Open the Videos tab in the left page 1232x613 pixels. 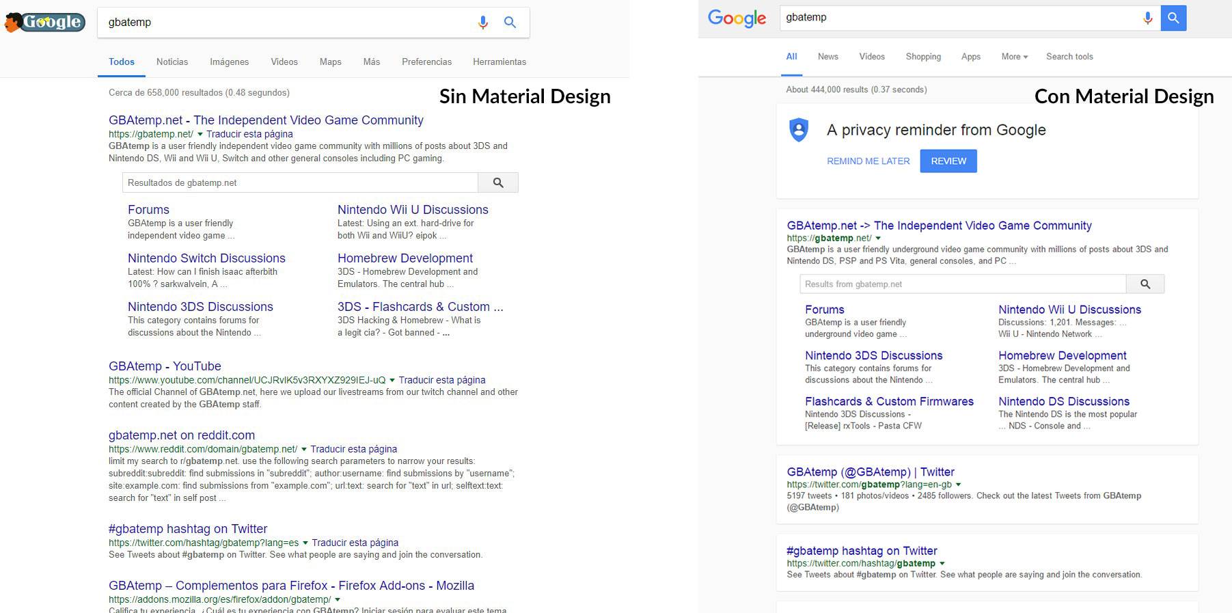(x=284, y=62)
